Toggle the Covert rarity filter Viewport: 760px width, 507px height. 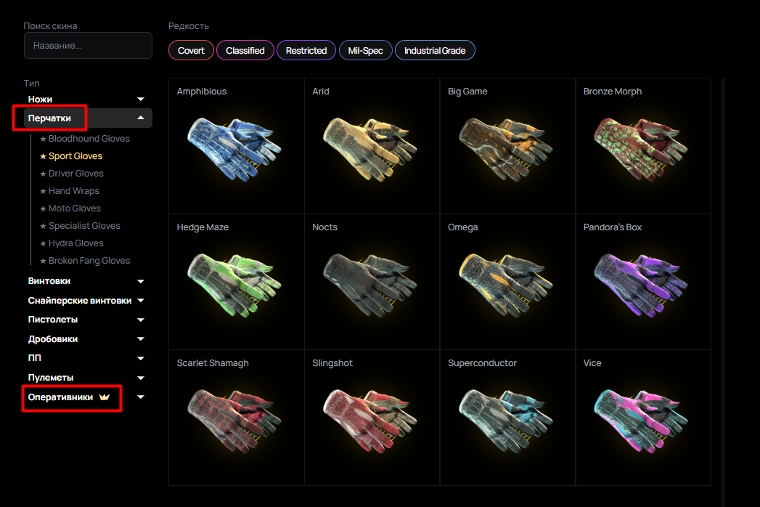(191, 50)
